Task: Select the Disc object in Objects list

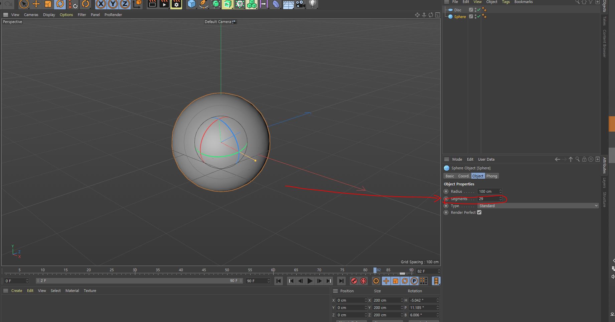Action: pyautogui.click(x=457, y=10)
